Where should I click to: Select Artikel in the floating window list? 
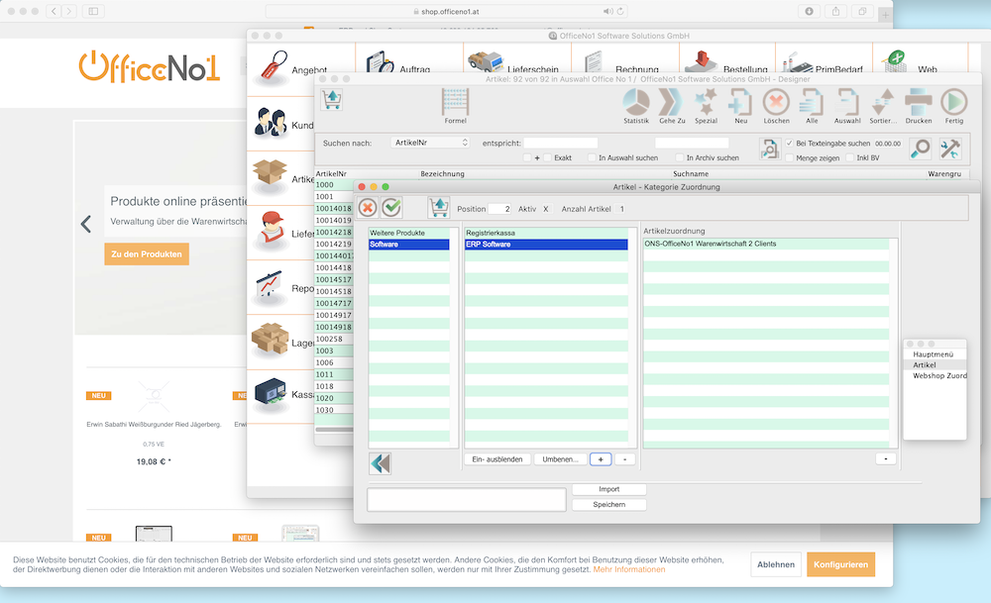tap(936, 365)
